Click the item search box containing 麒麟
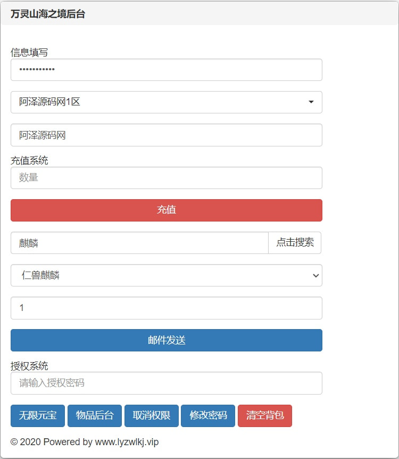399x459 pixels. click(139, 243)
